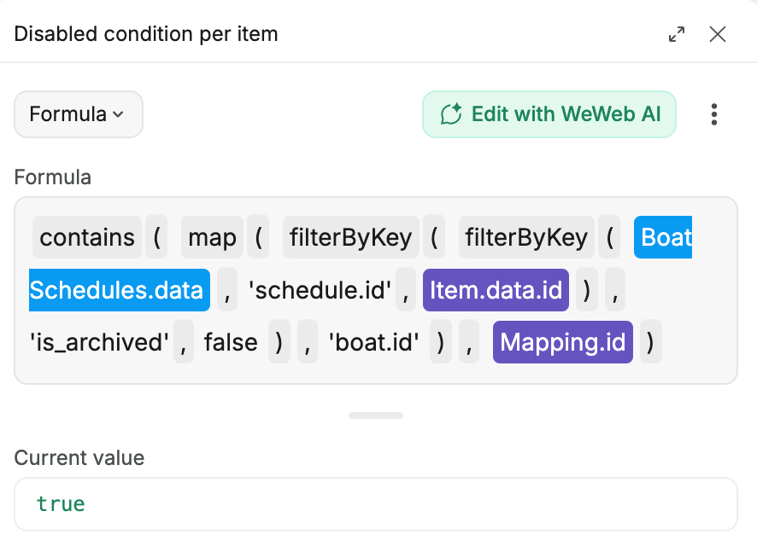Click the false boolean token
757x546 pixels.
(x=231, y=343)
